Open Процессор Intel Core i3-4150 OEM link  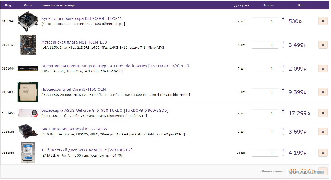pos(74,89)
